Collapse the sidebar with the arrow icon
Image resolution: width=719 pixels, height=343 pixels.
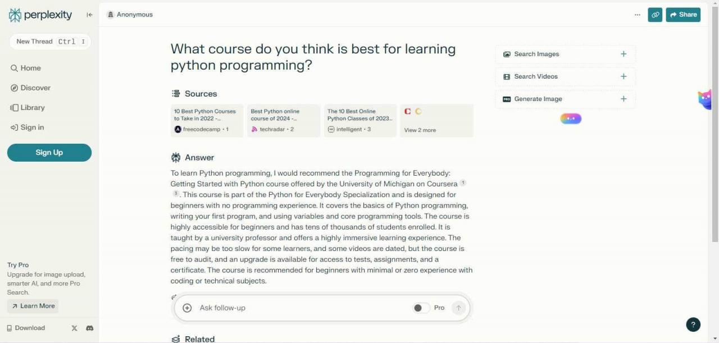(x=89, y=15)
